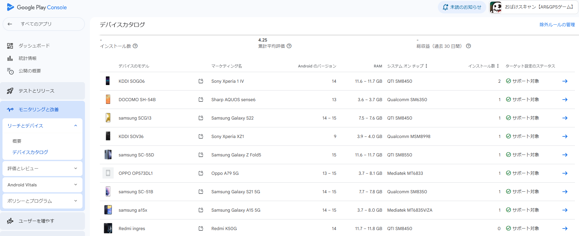The height and width of the screenshot is (236, 579).
Task: Click the 除外ルールの管理 link
Action: pos(557,25)
